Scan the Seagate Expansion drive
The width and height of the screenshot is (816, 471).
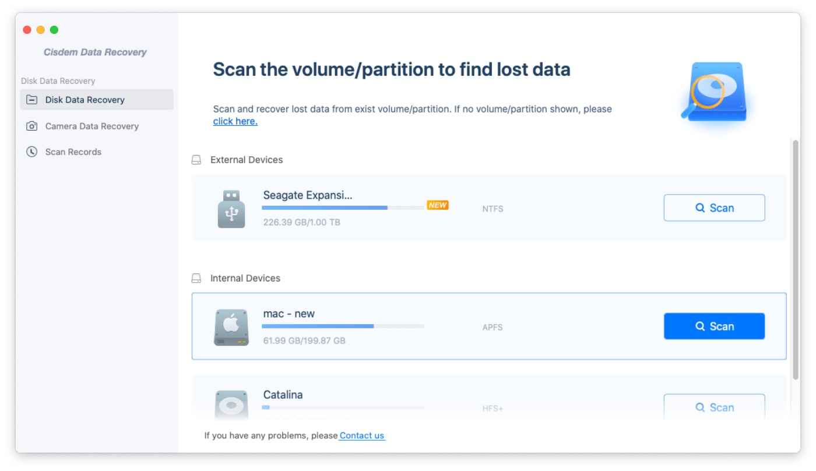click(x=714, y=208)
